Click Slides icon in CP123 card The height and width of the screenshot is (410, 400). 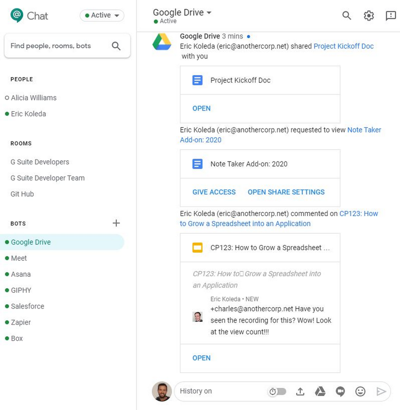pos(198,248)
